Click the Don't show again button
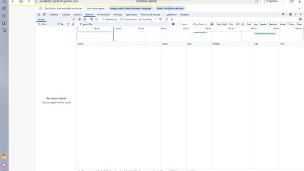Screen dimensions: 304x171 96,9
